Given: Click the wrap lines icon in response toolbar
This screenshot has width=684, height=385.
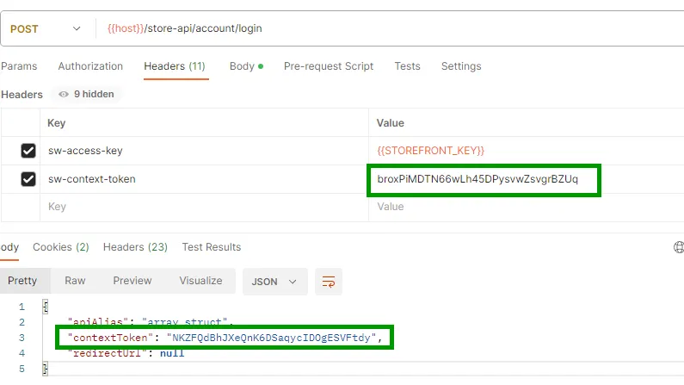Looking at the screenshot, I should click(x=328, y=281).
